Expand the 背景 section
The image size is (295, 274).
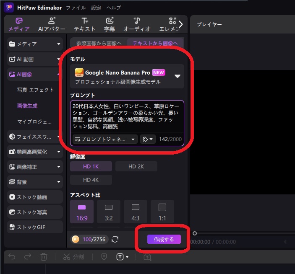(58, 182)
